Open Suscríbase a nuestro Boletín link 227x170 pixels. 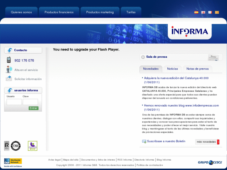166,141
